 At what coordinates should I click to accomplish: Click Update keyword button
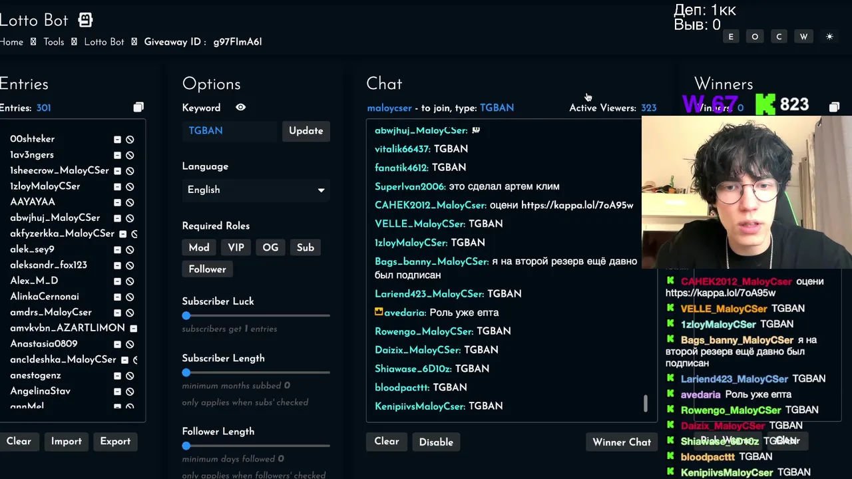pyautogui.click(x=306, y=131)
